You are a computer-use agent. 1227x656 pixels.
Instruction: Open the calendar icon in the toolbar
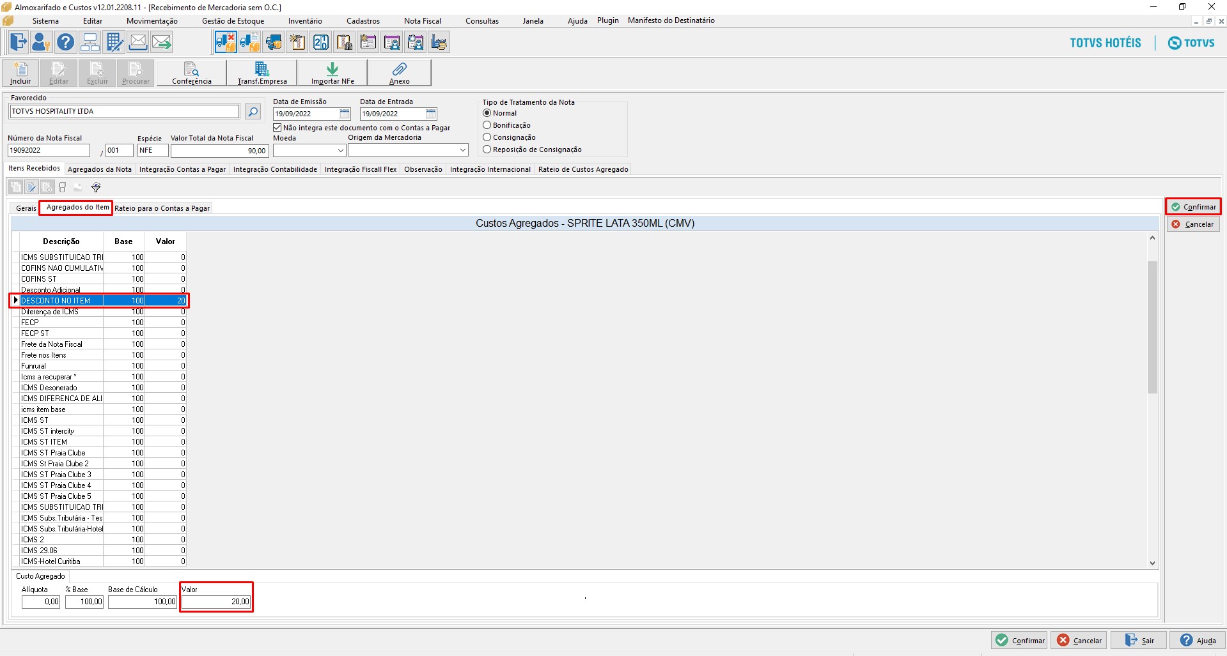pos(321,42)
